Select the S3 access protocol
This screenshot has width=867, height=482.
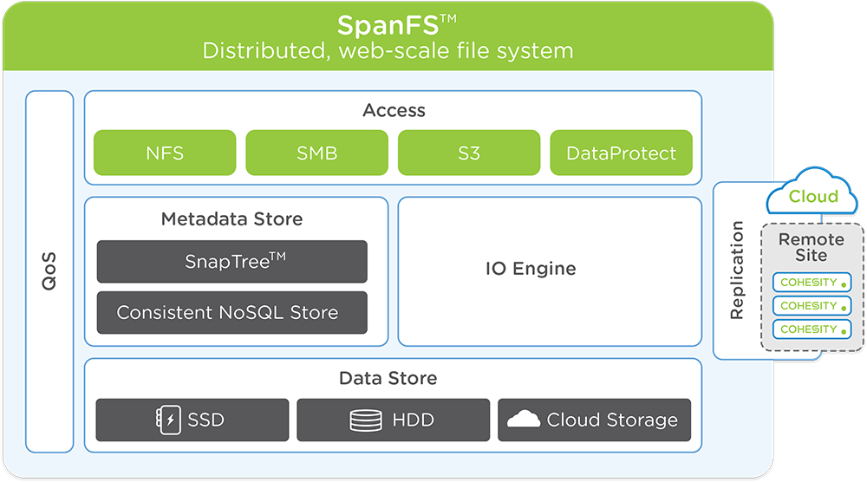click(x=469, y=153)
